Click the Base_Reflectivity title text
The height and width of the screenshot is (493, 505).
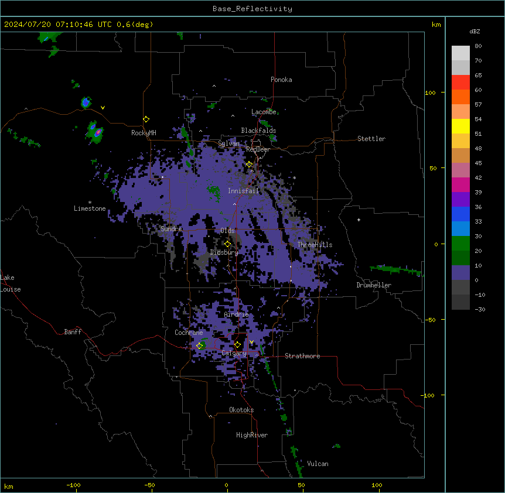(252, 9)
